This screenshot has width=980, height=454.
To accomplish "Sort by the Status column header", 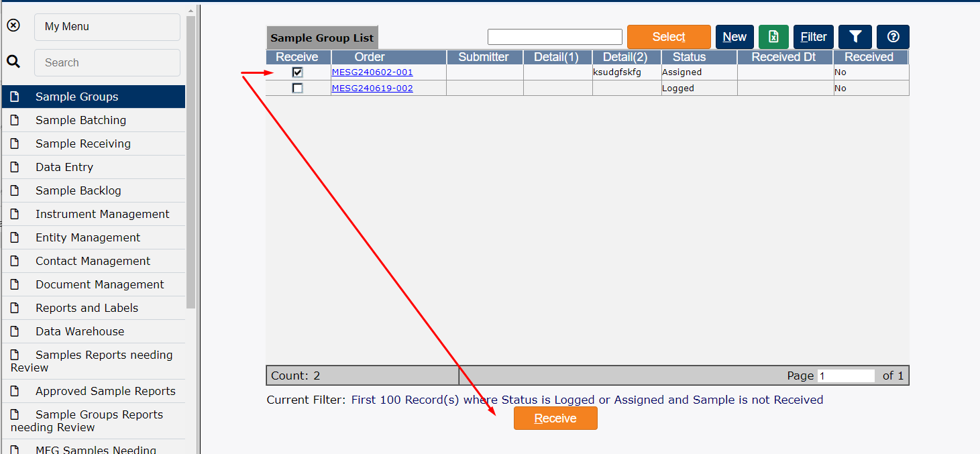I will point(689,57).
